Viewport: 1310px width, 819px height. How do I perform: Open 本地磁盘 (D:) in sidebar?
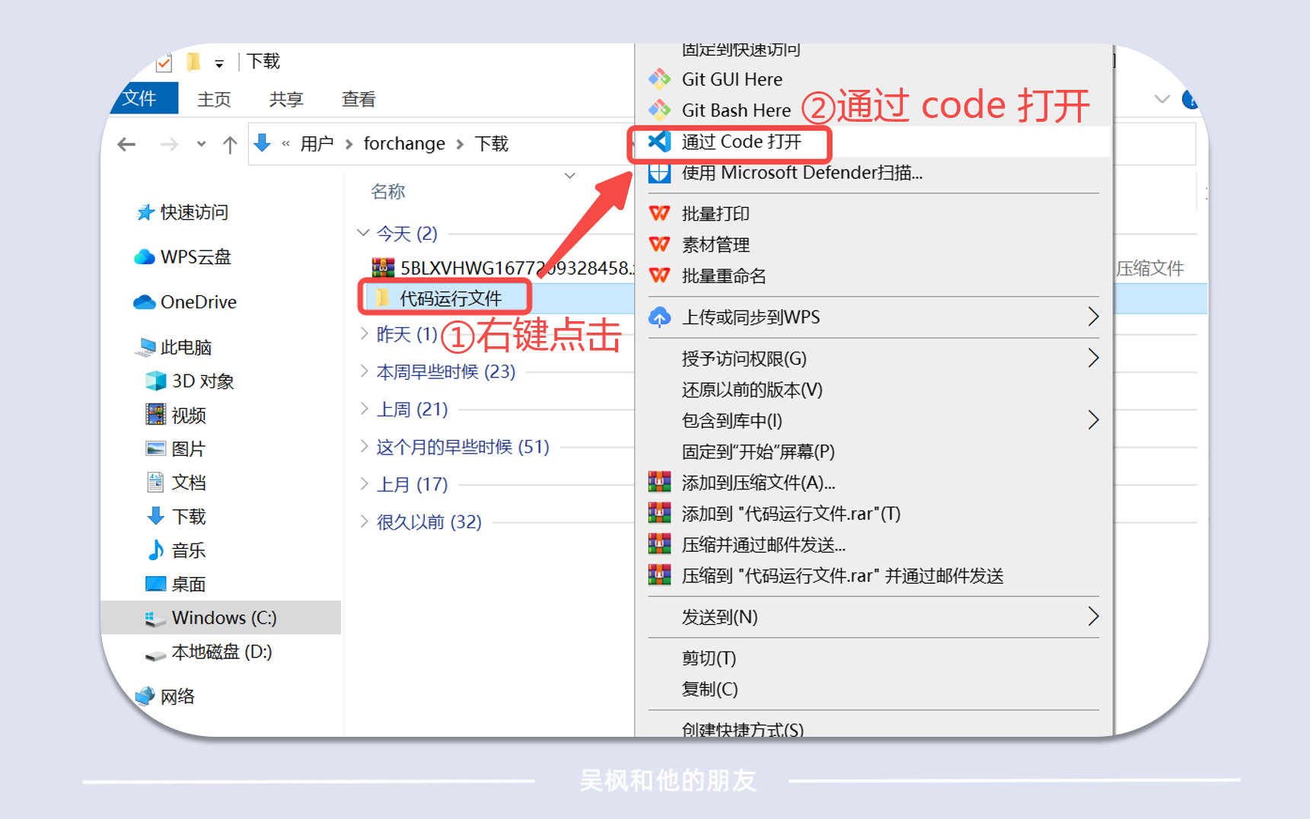pyautogui.click(x=221, y=652)
